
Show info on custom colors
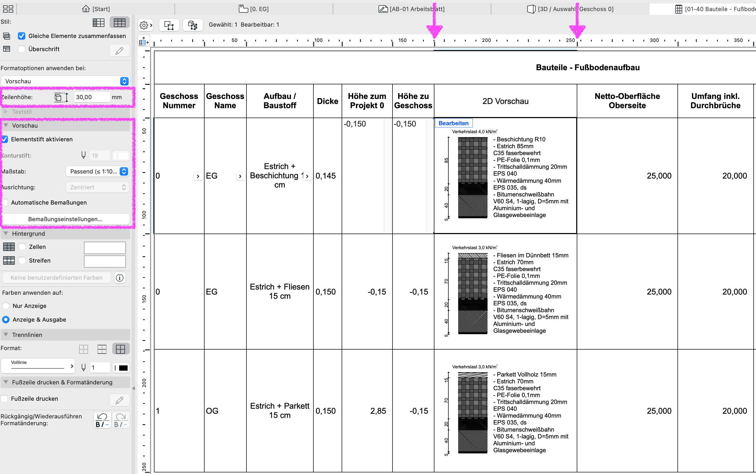coord(120,278)
